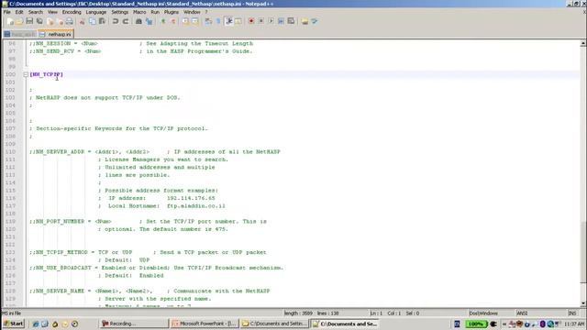
Task: Close the current document via toolbar icon
Action: (50, 21)
